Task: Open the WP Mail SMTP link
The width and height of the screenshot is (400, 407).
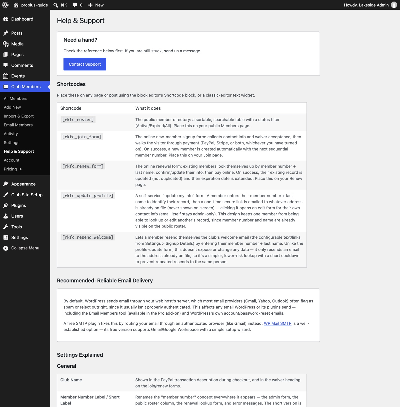Action: (x=277, y=323)
